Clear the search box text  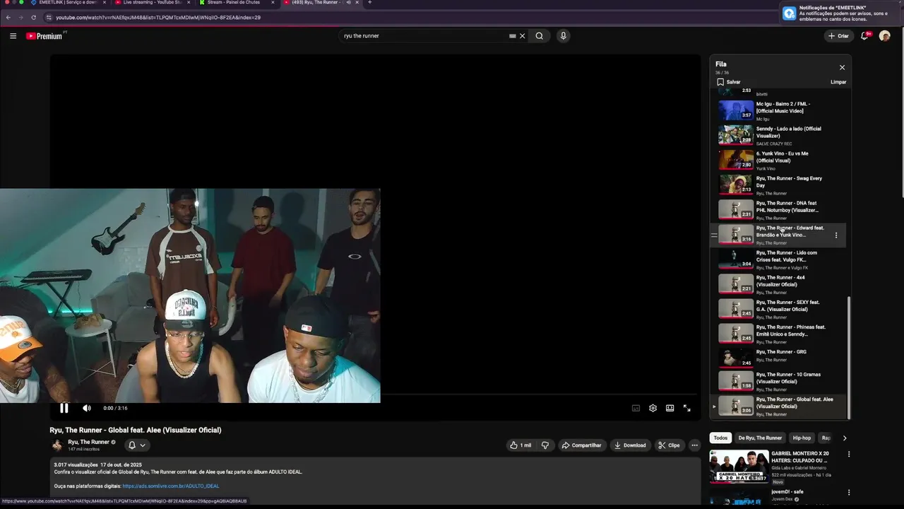coord(523,36)
